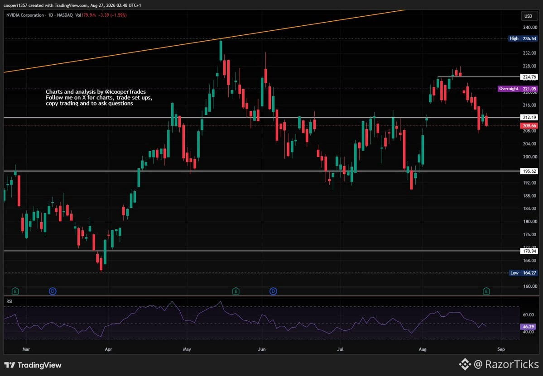Click the Jul label on time axis
543x376 pixels.
coord(341,349)
